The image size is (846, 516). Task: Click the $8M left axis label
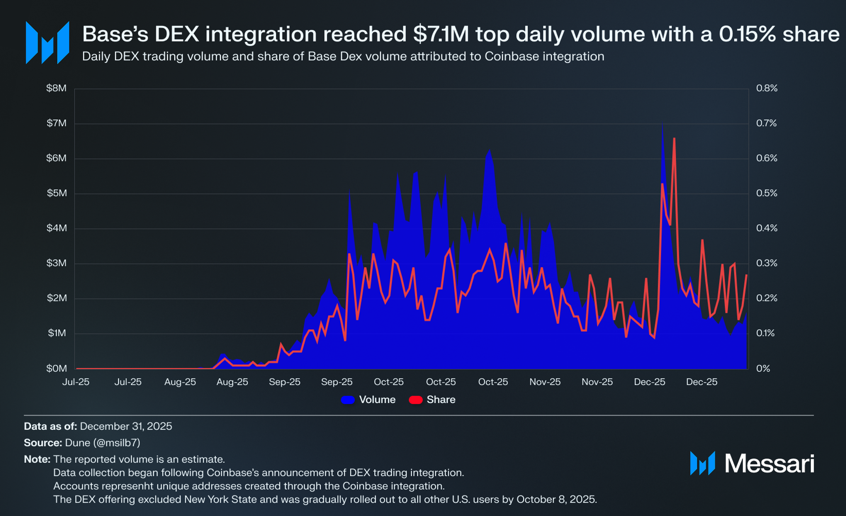tap(56, 88)
